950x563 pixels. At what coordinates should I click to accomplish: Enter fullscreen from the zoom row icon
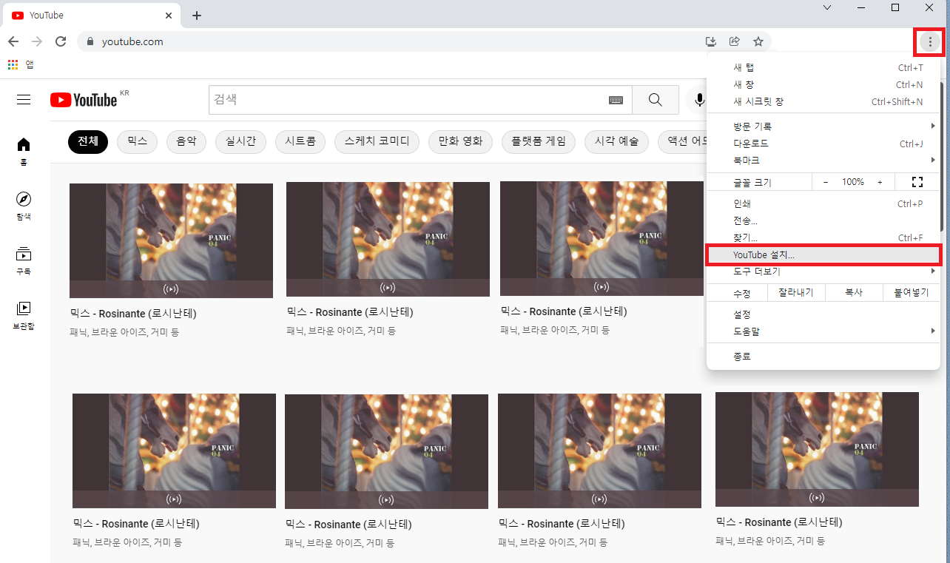click(x=917, y=182)
